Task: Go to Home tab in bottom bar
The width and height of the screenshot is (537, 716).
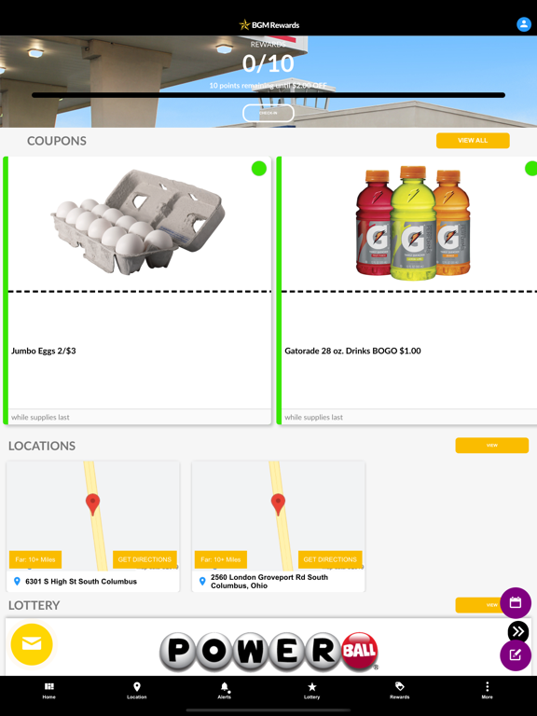Action: (48, 691)
